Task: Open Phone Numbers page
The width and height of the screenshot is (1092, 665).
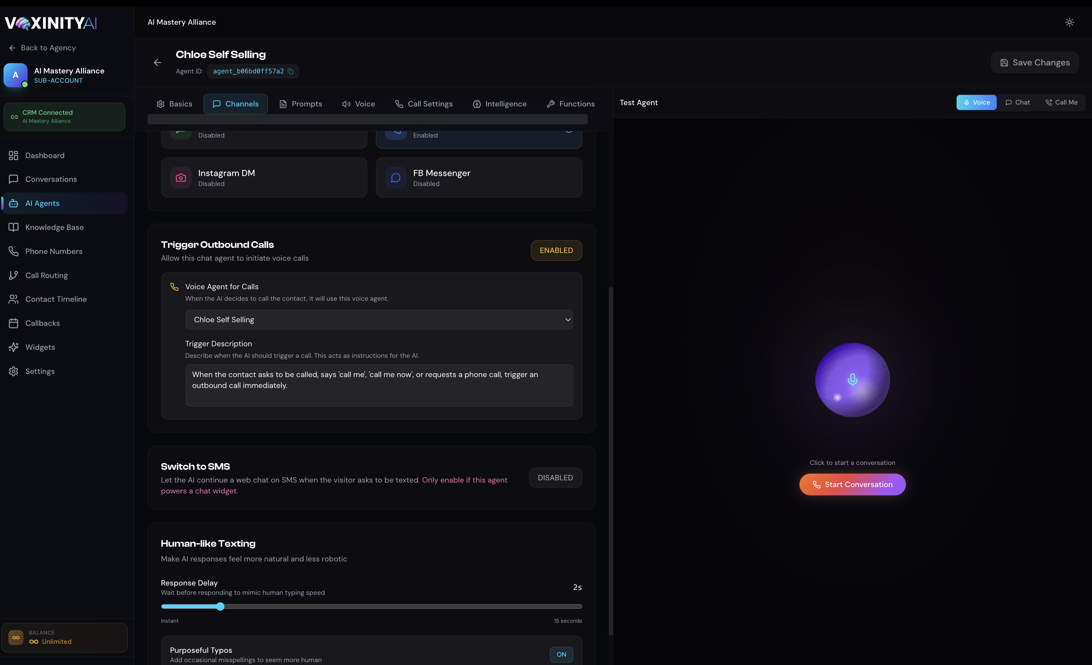Action: click(x=65, y=251)
